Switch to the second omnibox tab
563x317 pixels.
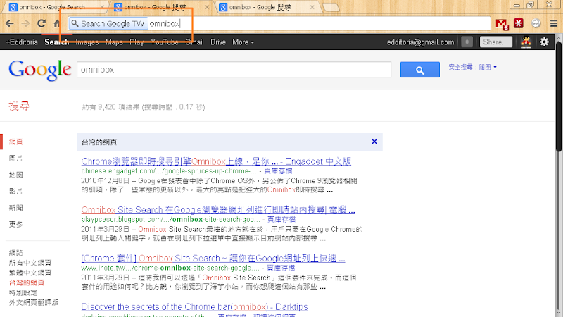160,7
